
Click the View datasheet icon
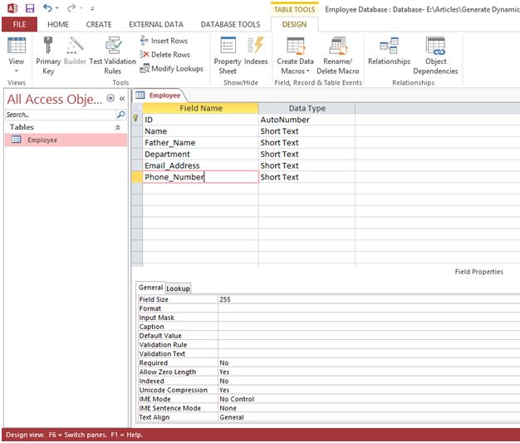(x=17, y=46)
